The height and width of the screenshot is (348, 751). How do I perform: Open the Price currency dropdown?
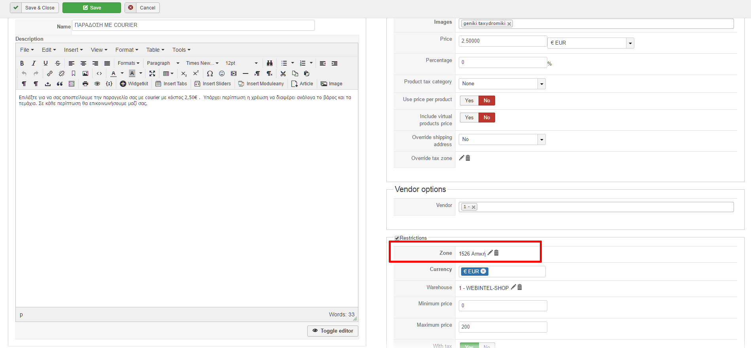coord(591,43)
